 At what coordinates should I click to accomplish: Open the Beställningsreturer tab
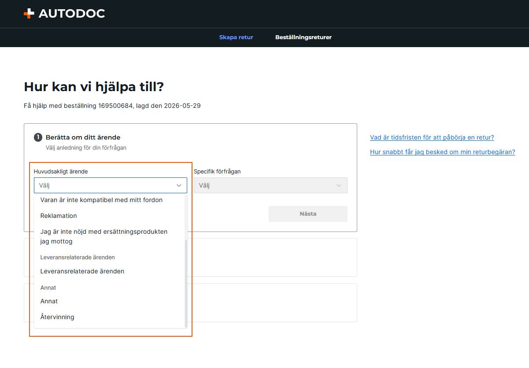click(303, 37)
